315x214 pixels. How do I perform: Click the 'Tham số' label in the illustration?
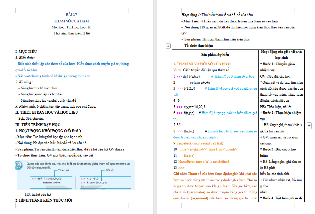point(65,171)
